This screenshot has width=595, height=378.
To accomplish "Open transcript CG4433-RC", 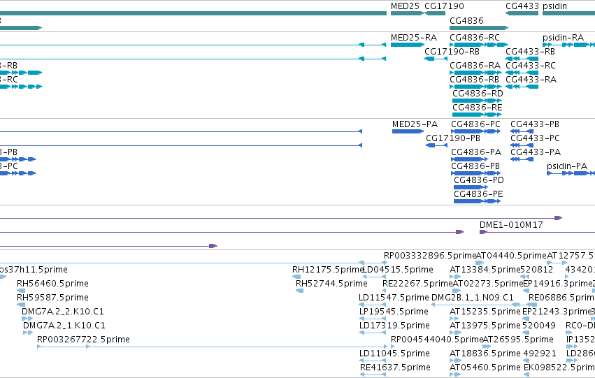I will pyautogui.click(x=531, y=66).
